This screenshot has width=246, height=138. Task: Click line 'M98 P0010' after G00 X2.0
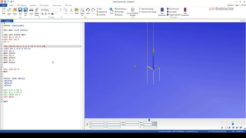(x=10, y=53)
